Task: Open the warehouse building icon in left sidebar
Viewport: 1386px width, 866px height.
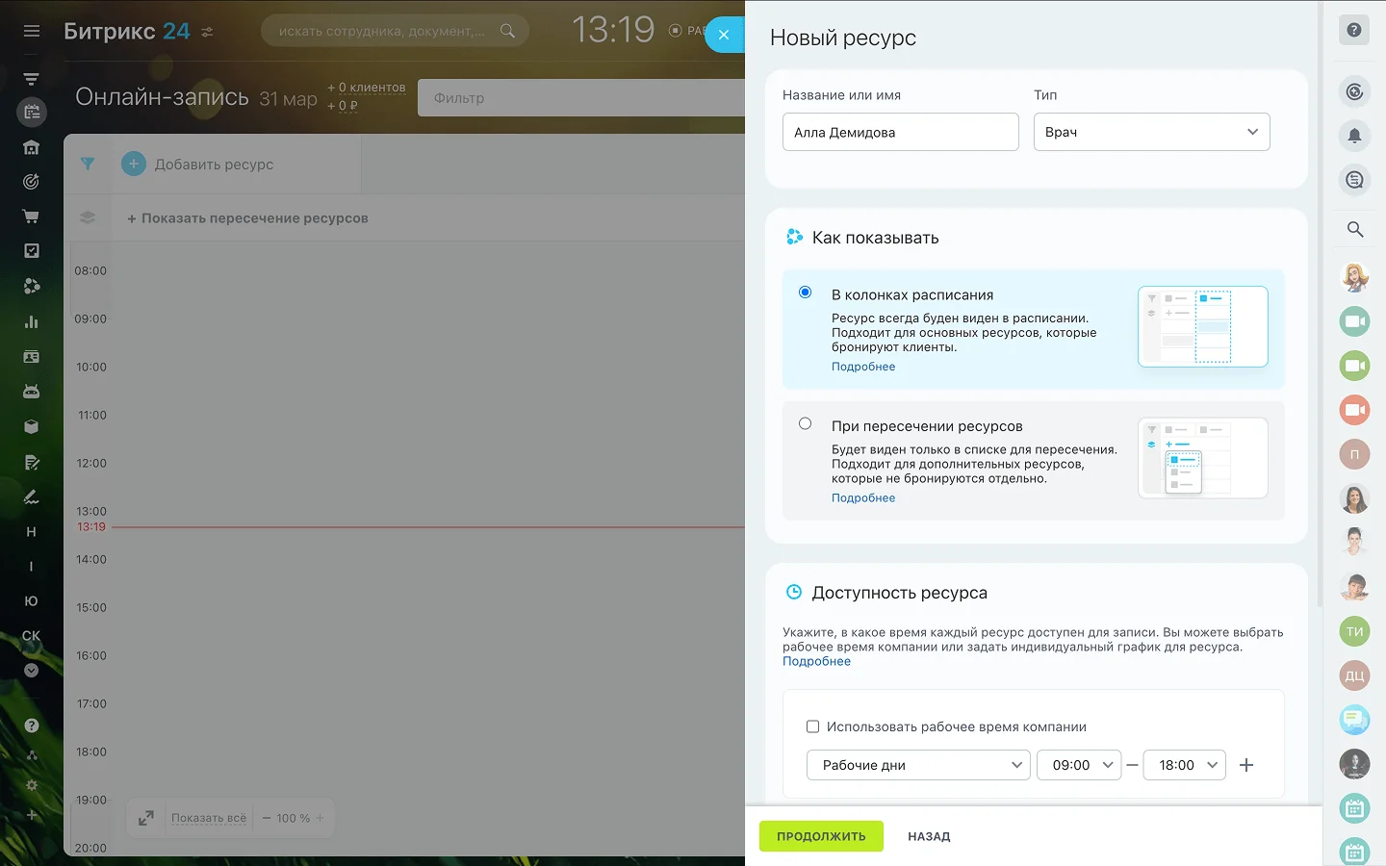Action: click(32, 147)
